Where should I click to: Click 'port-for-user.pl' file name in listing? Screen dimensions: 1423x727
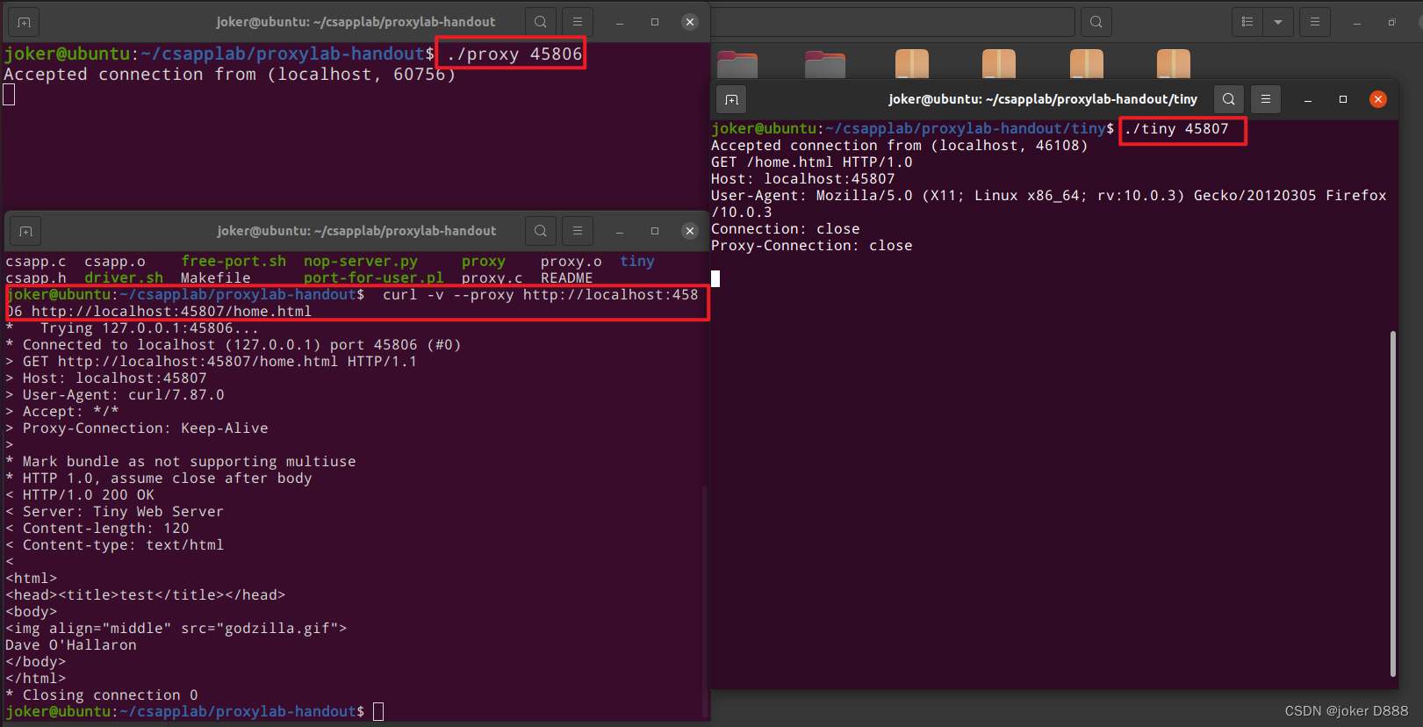[374, 278]
